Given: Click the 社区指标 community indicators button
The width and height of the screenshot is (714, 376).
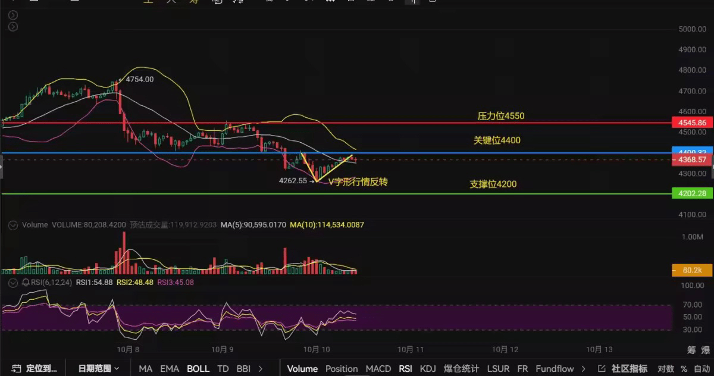Looking at the screenshot, I should [629, 368].
